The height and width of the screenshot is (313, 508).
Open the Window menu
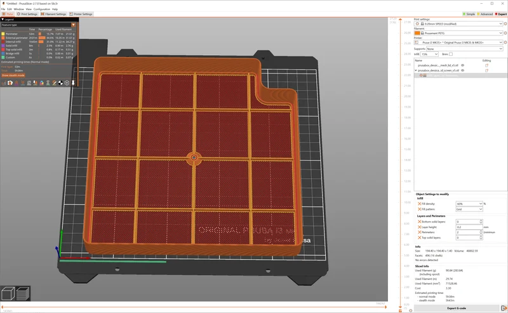[18, 9]
